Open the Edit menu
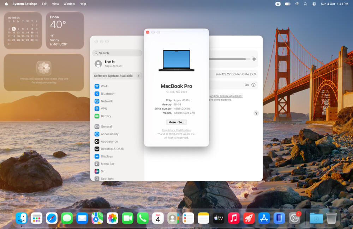 click(44, 4)
